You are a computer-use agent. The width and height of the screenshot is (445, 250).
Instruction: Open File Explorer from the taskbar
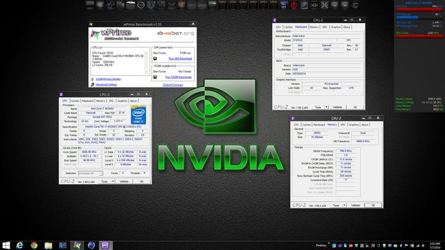48,245
